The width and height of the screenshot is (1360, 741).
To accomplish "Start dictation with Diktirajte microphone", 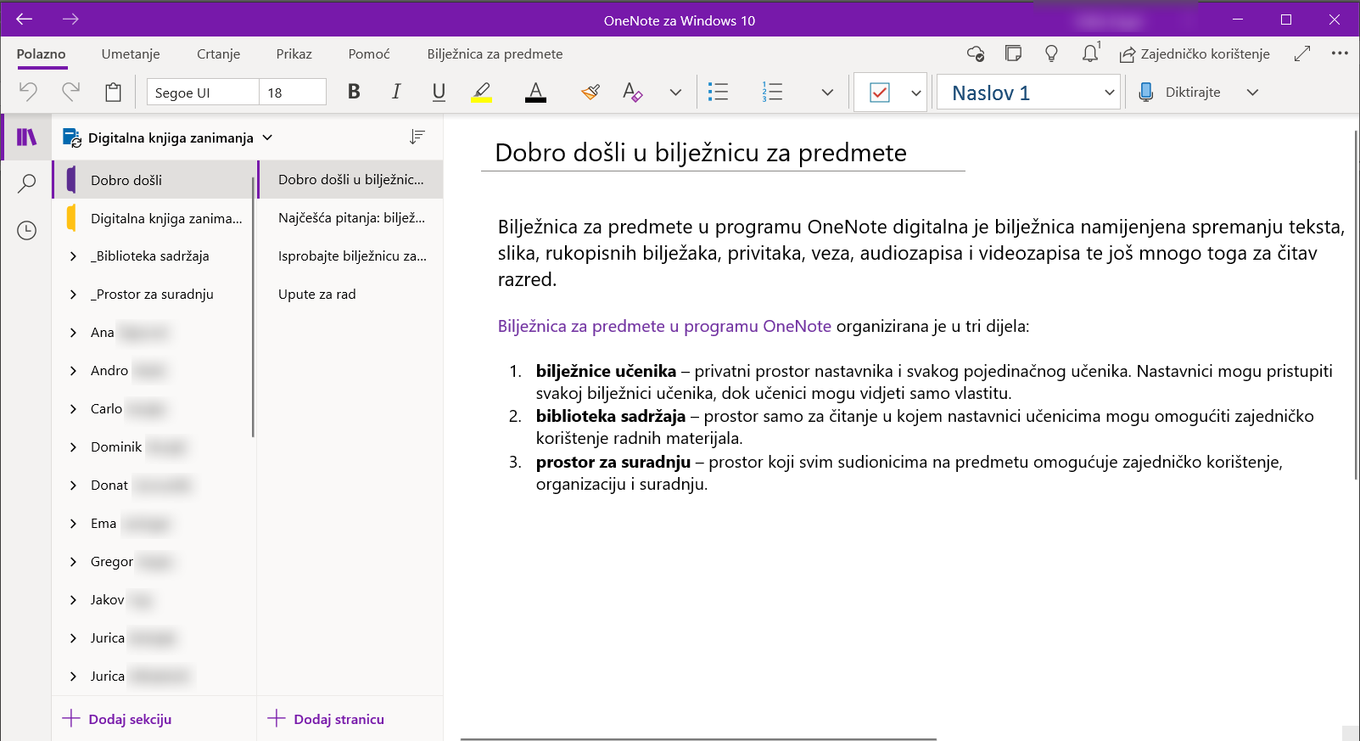I will (x=1179, y=92).
